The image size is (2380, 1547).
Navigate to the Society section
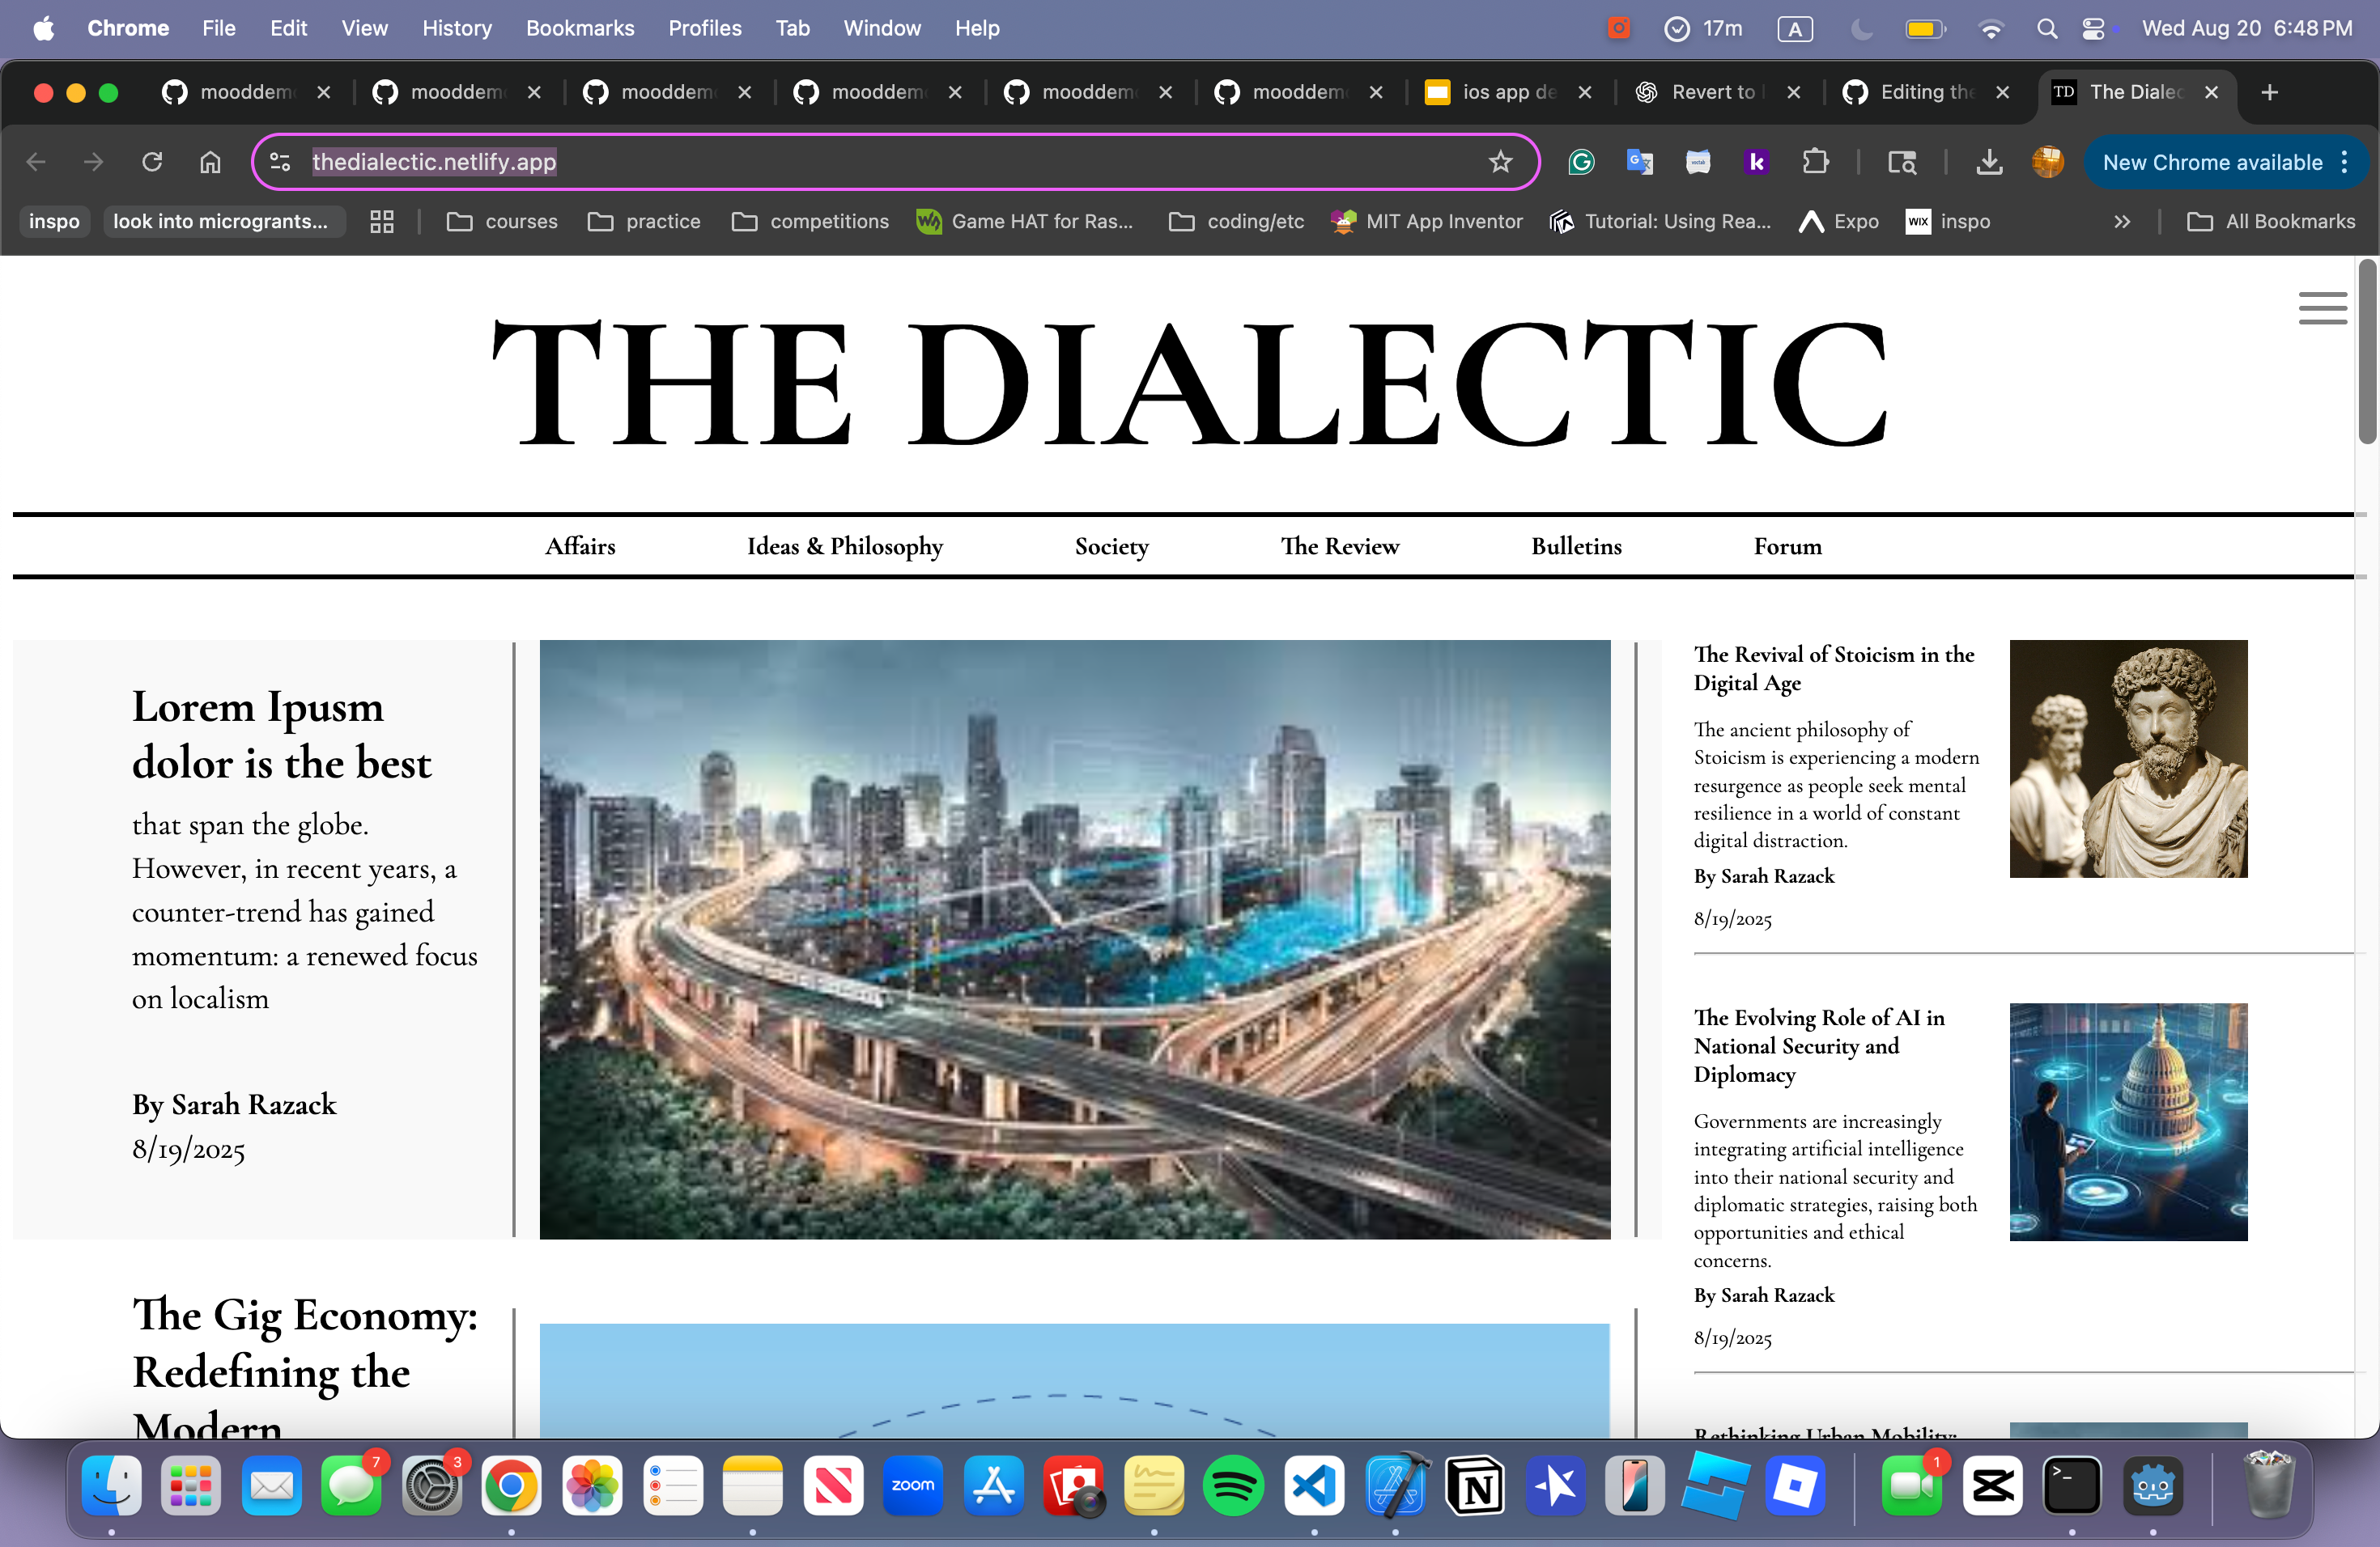click(x=1112, y=547)
